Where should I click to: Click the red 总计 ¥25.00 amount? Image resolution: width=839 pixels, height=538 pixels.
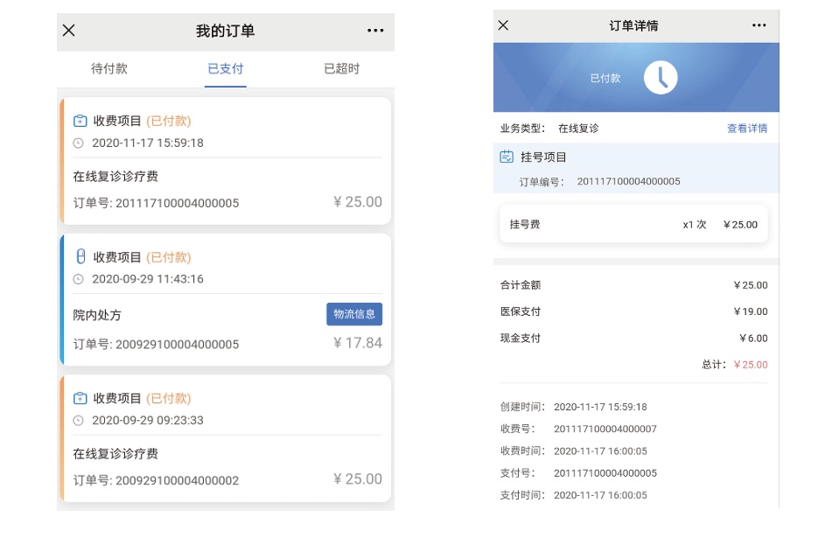point(750,365)
